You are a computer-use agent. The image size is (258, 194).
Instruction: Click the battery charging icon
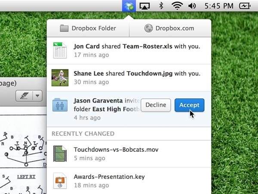coord(245,6)
